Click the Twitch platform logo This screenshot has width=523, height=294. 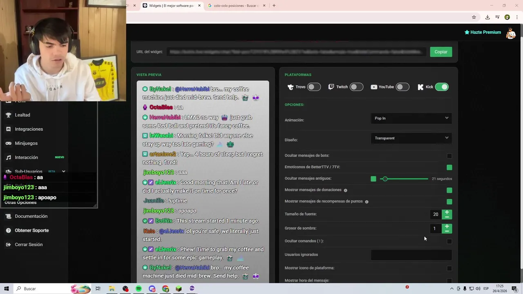(331, 87)
